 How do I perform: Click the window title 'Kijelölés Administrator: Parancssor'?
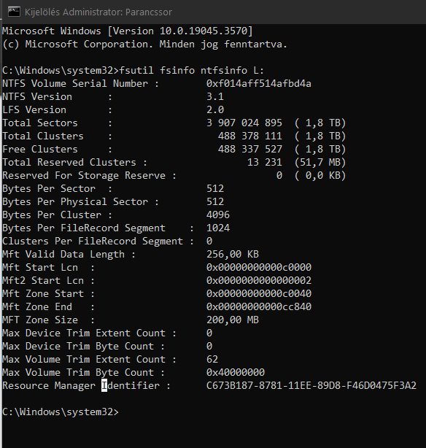point(98,12)
